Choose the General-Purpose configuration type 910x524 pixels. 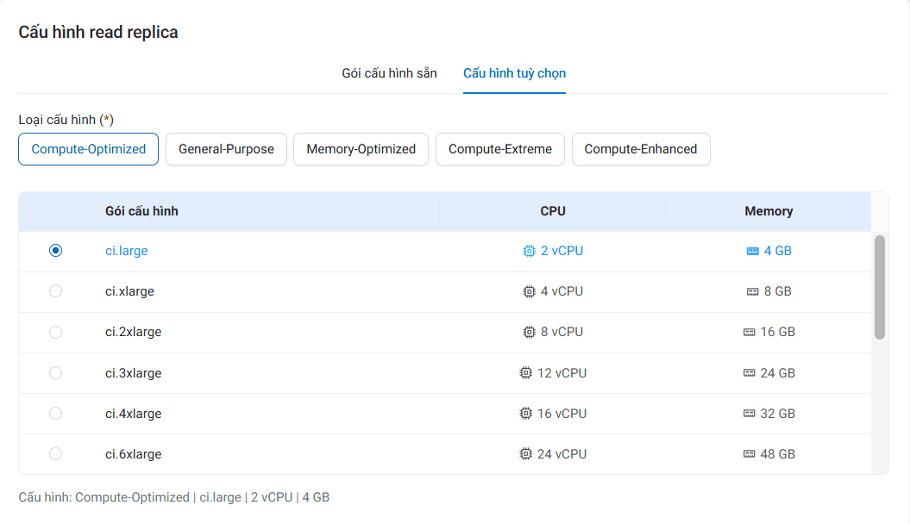[x=226, y=149]
